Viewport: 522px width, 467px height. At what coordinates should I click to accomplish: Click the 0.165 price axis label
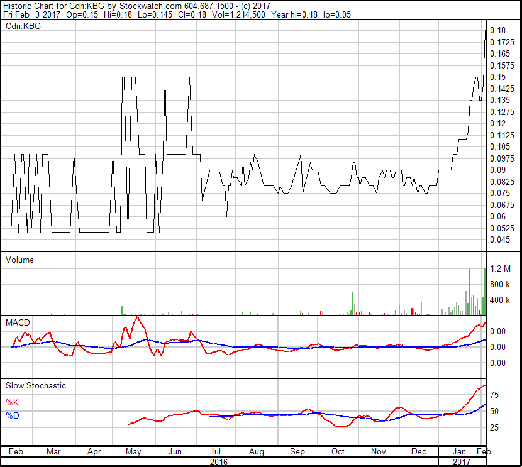point(500,53)
